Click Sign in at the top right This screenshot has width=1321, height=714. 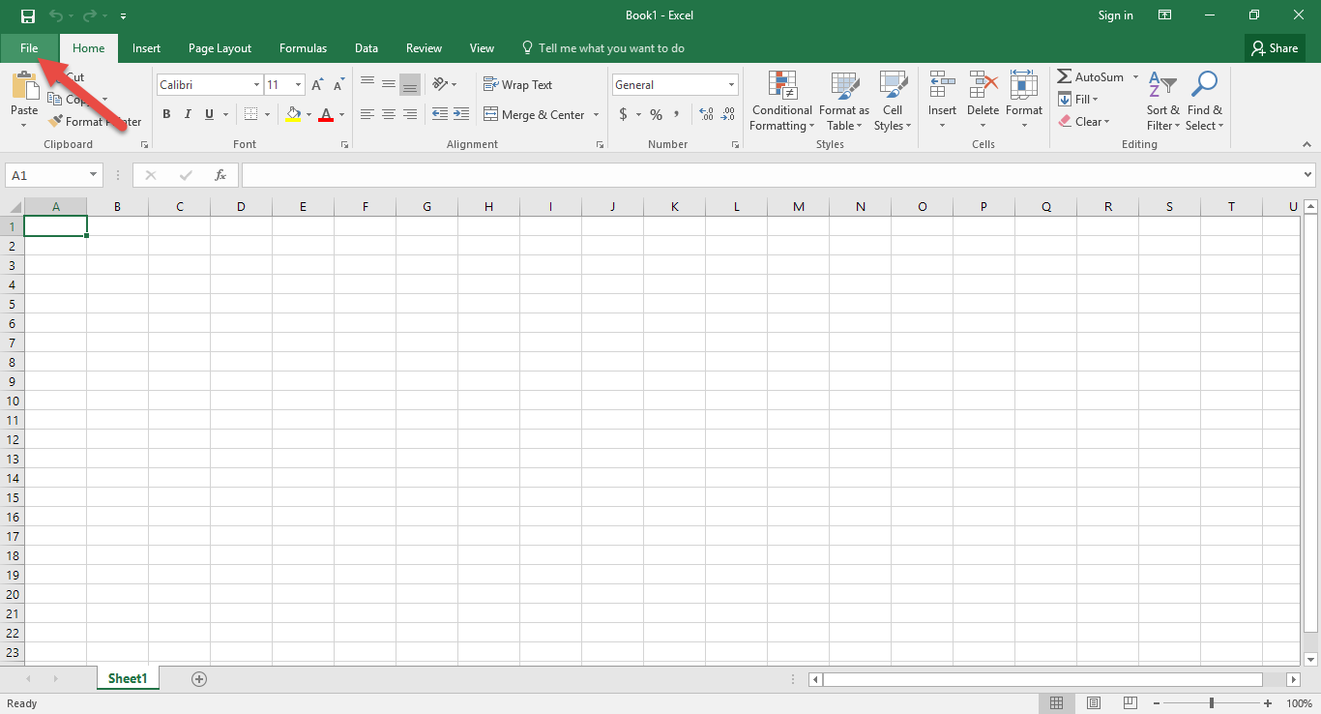click(1115, 15)
